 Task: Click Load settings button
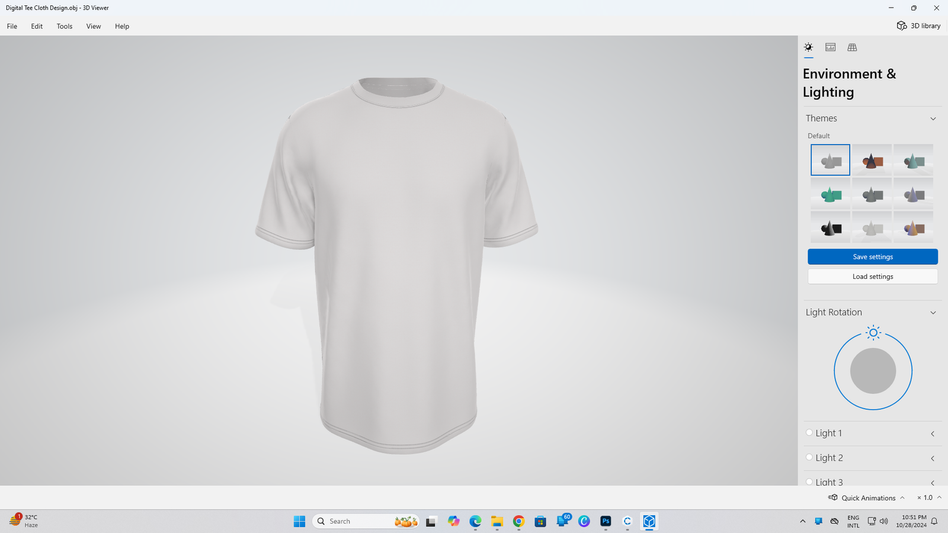873,277
